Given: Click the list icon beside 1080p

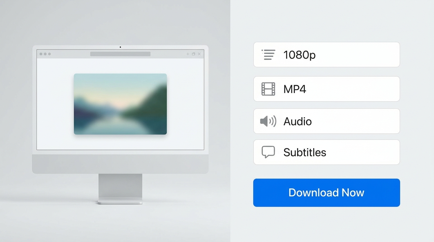Looking at the screenshot, I should click(x=268, y=55).
